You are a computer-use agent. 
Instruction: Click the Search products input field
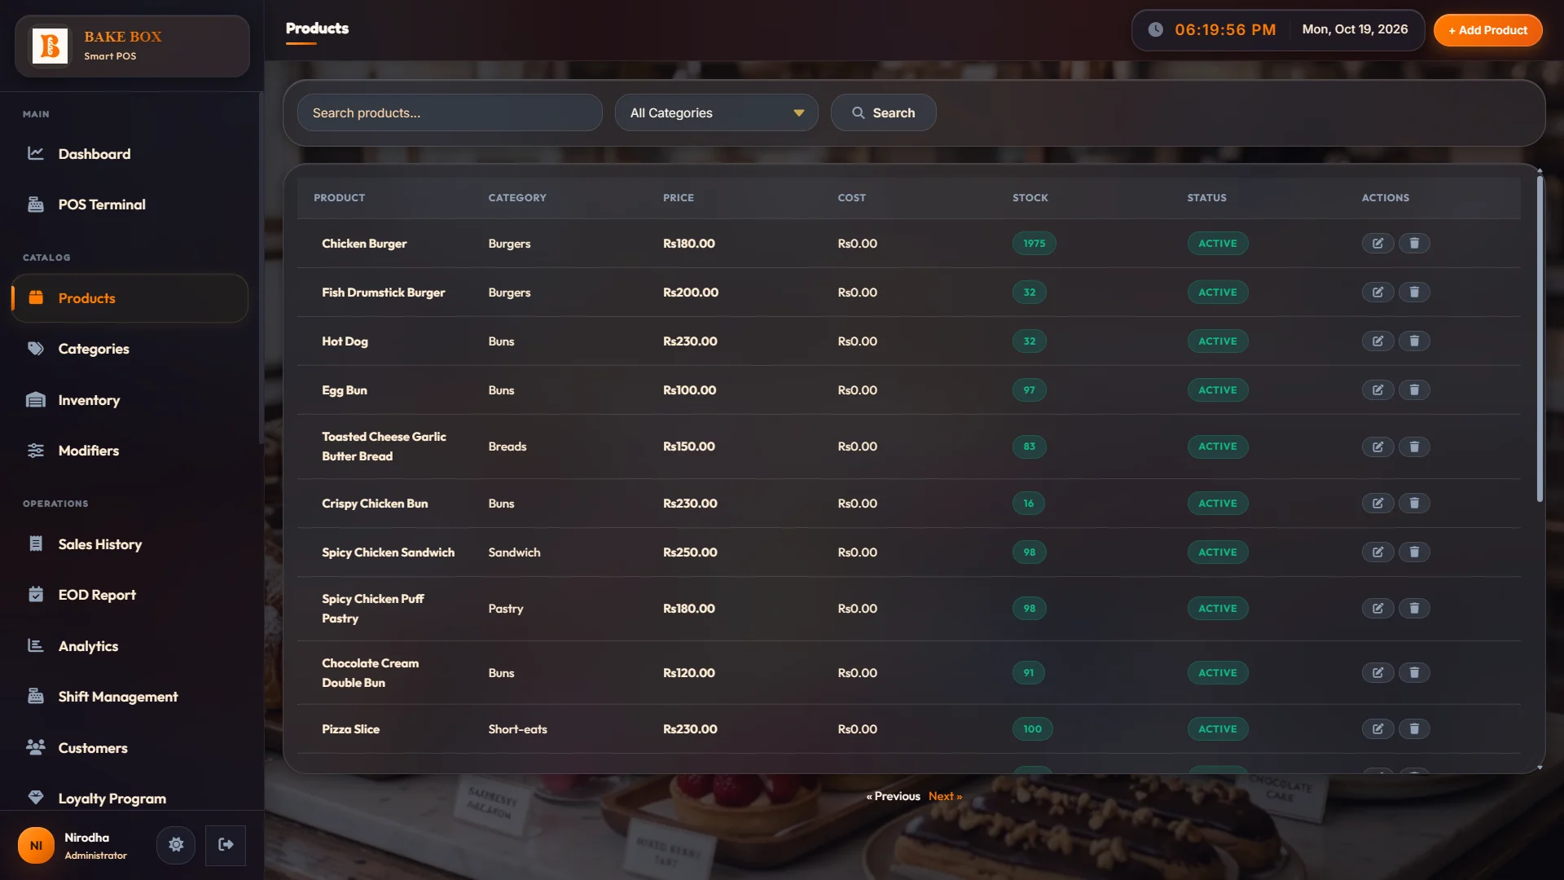(450, 112)
